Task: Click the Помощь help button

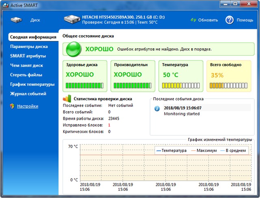Action: pyautogui.click(x=245, y=20)
